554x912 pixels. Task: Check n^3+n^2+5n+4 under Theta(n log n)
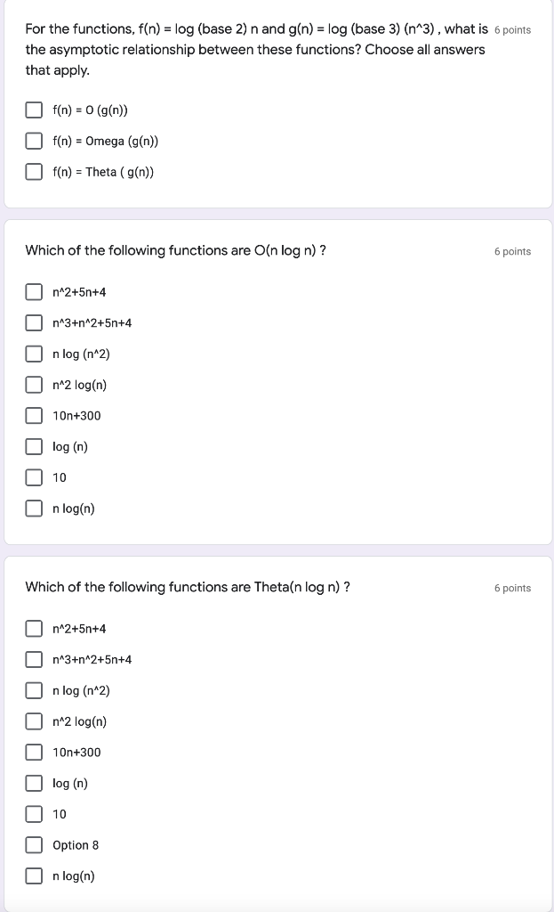tap(34, 659)
